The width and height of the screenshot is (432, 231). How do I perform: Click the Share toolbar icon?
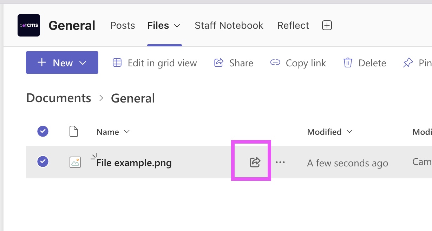pos(218,62)
